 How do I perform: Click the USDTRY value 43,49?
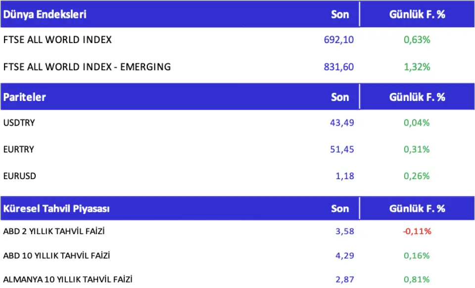pyautogui.click(x=342, y=123)
